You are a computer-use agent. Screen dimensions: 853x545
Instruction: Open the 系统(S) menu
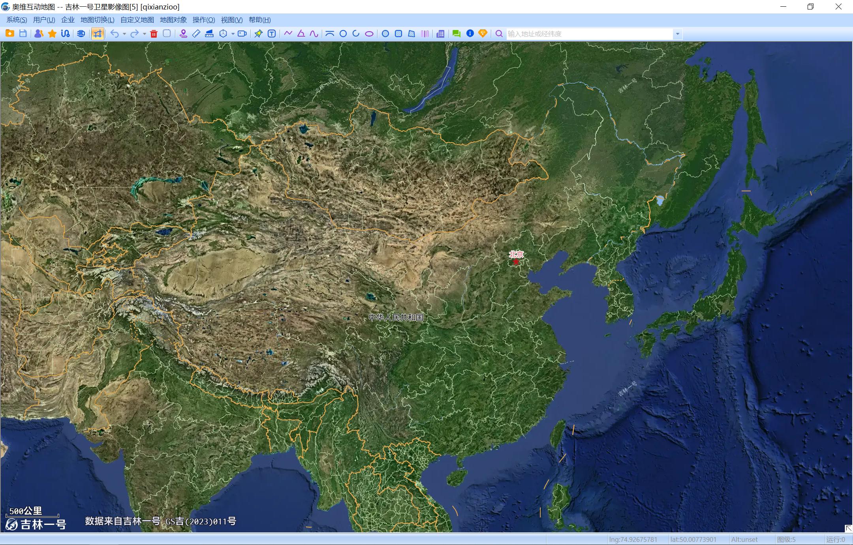tap(17, 20)
